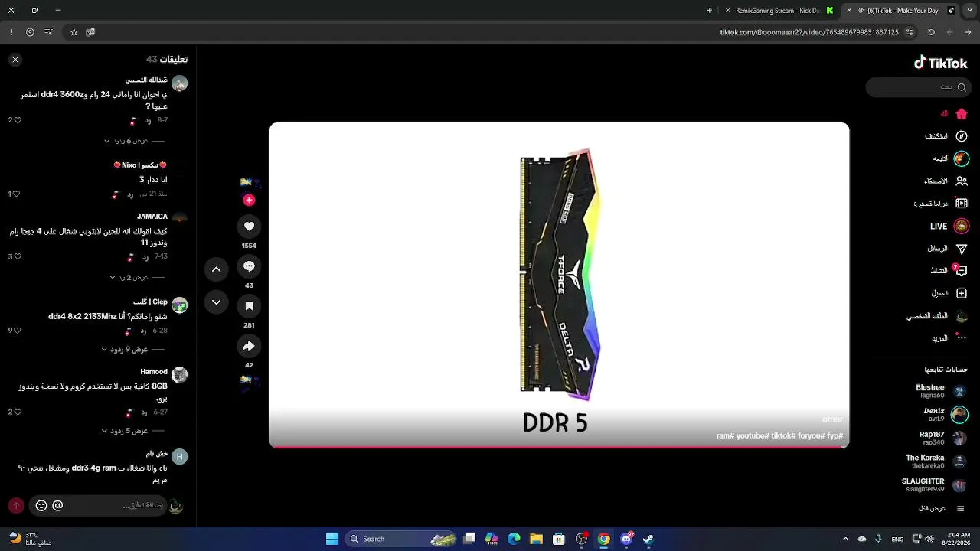
Task: Follow the creator with the red plus
Action: coord(249,200)
